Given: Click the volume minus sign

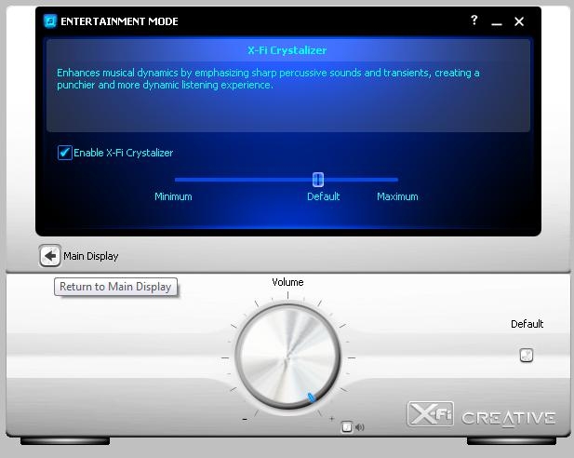Looking at the screenshot, I should point(245,419).
